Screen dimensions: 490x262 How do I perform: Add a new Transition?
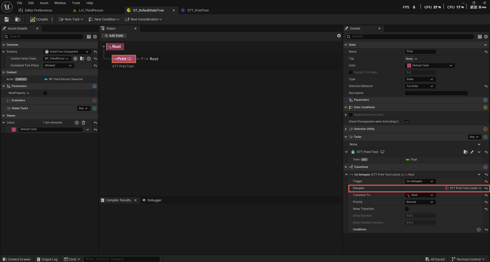coord(485,167)
